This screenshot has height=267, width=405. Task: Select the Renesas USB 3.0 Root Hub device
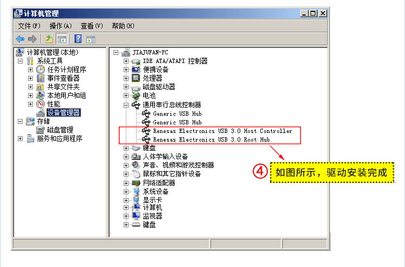pyautogui.click(x=211, y=139)
